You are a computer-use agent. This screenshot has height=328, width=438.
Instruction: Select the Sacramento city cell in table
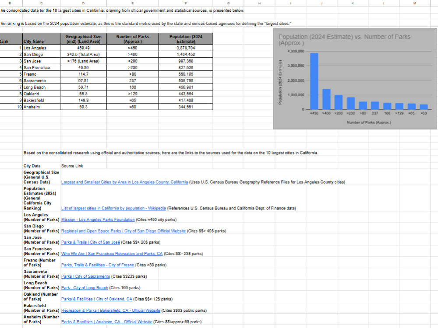(41, 80)
